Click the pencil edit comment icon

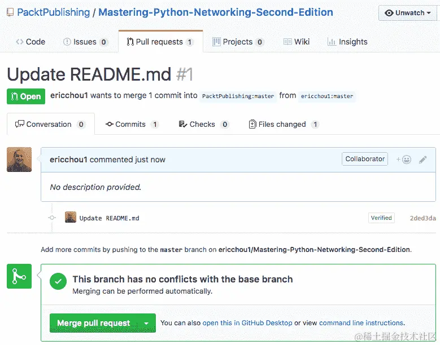click(x=422, y=160)
